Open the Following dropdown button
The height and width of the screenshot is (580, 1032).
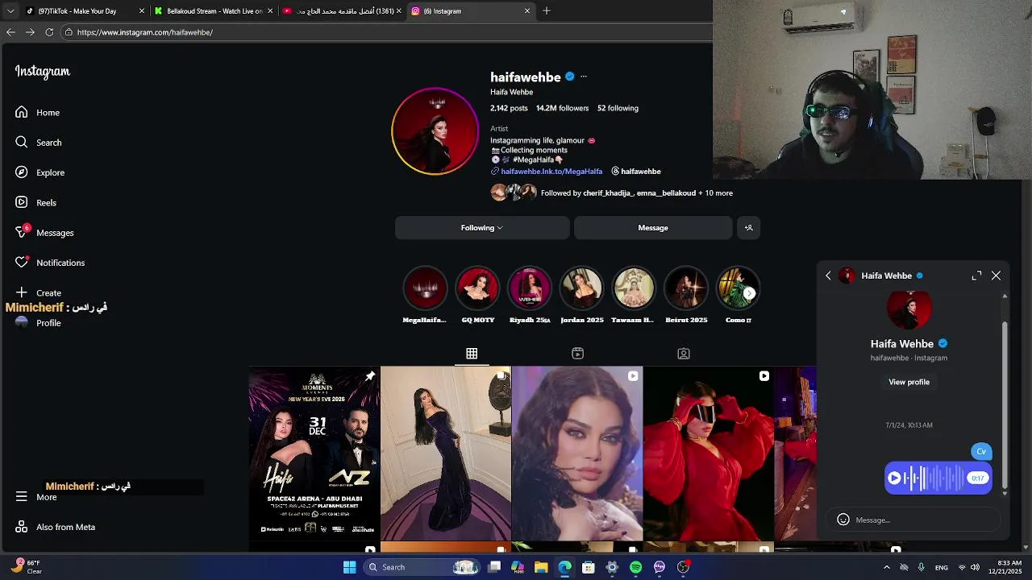click(482, 228)
